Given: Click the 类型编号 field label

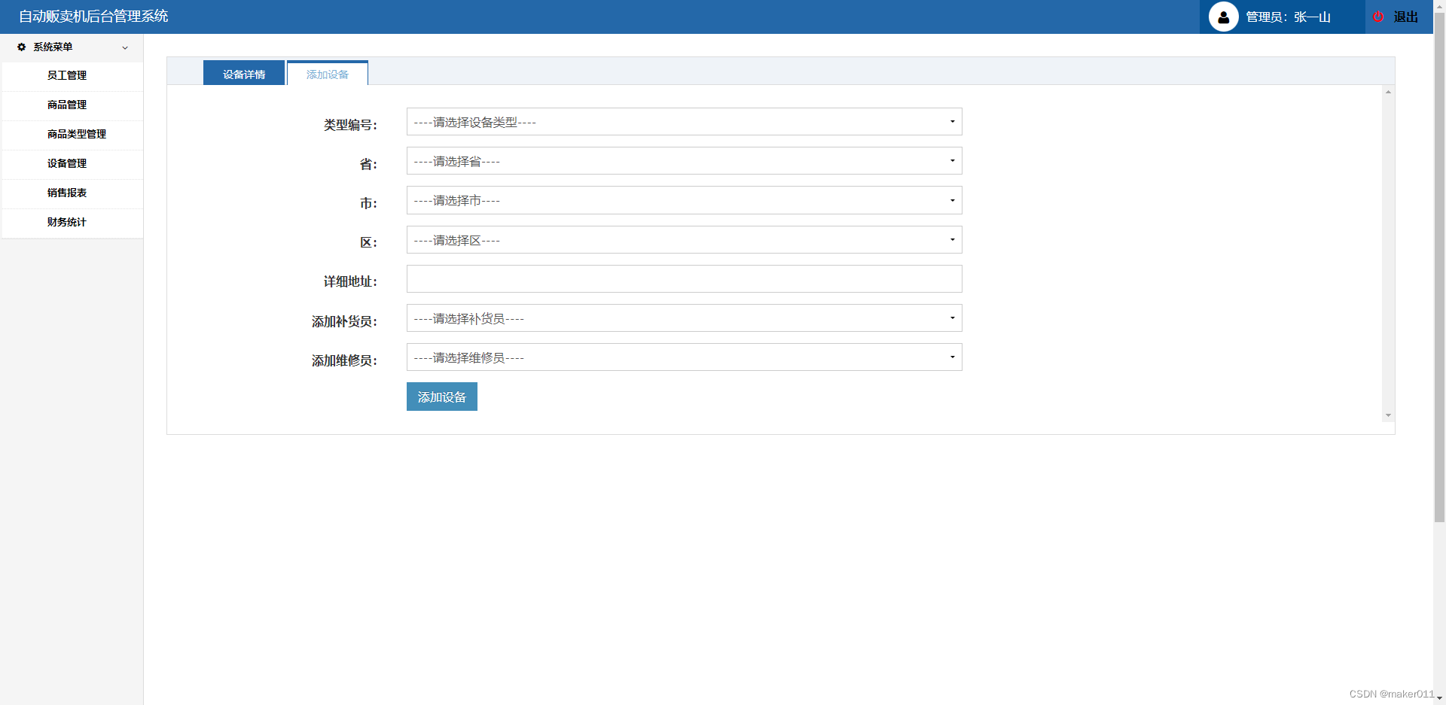Looking at the screenshot, I should (351, 125).
